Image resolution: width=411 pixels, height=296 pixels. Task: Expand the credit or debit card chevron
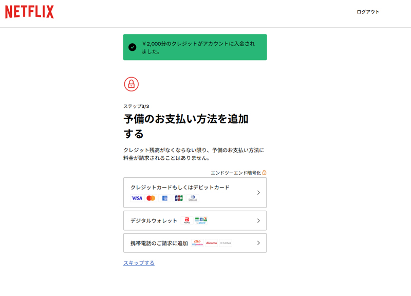pyautogui.click(x=258, y=193)
